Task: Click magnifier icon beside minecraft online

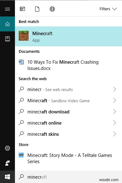Action: pyautogui.click(x=21, y=123)
